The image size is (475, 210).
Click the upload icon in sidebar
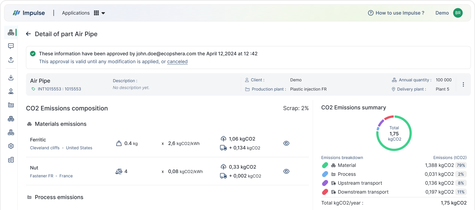click(x=11, y=60)
